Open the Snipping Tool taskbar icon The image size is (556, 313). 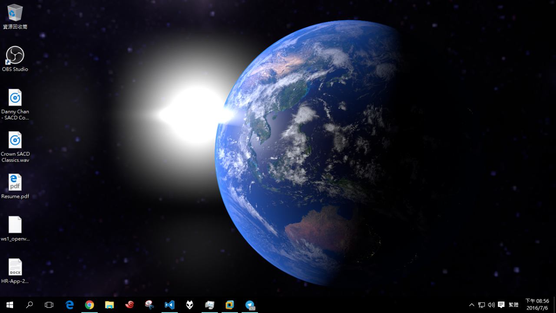point(149,305)
